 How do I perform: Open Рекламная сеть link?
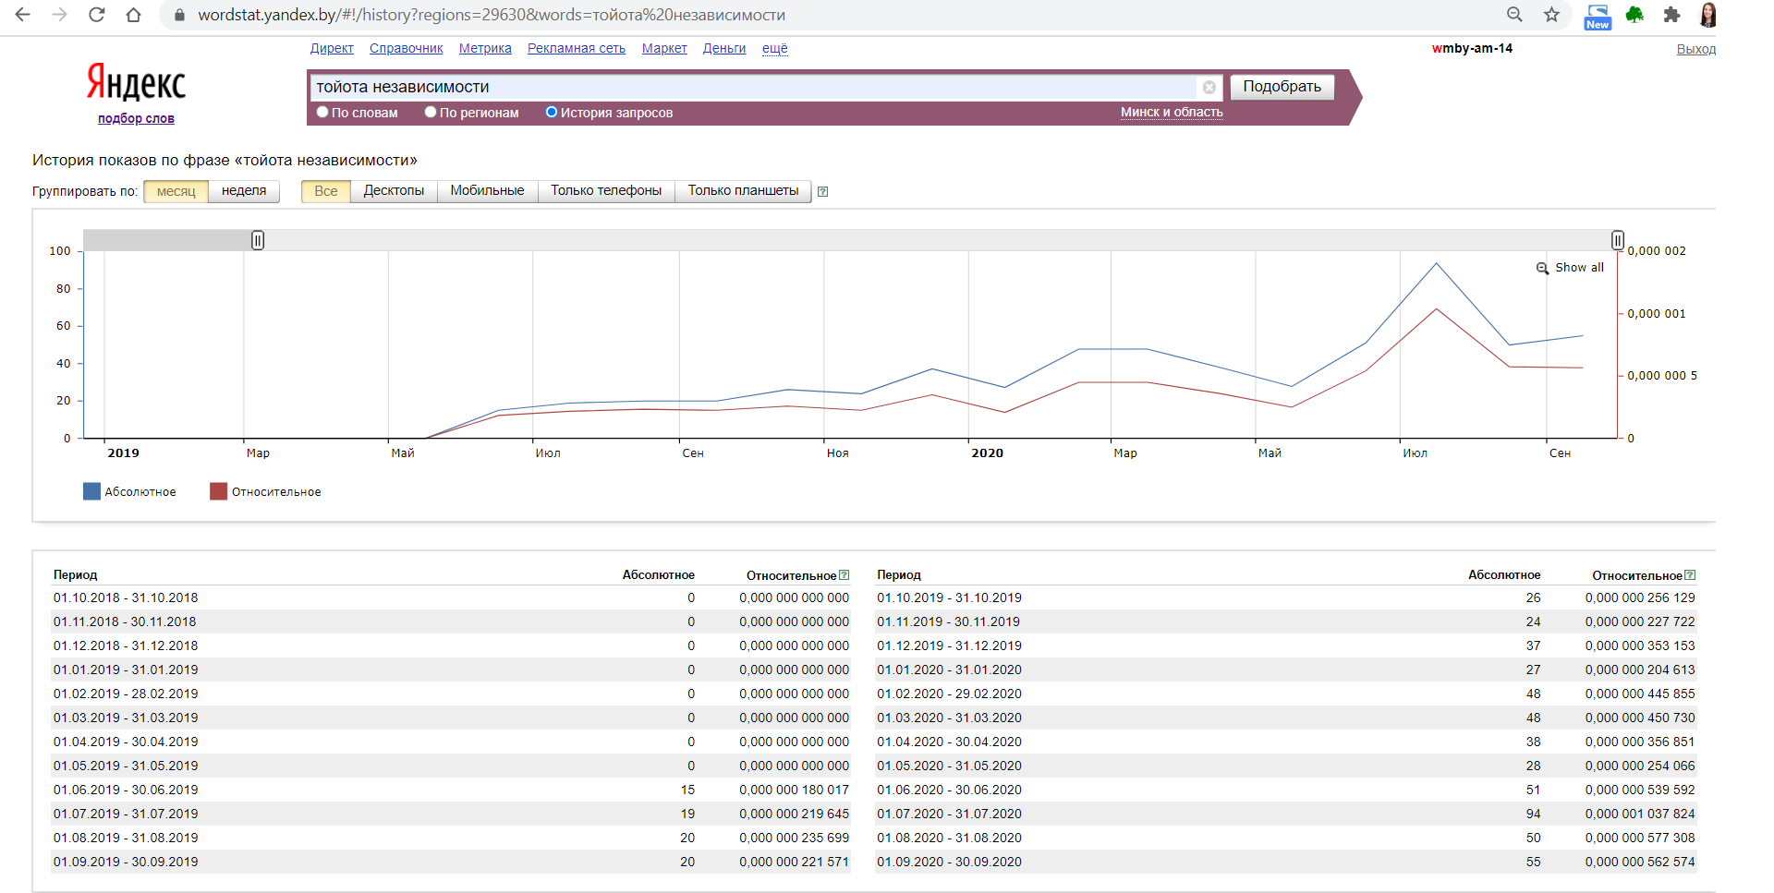coord(577,48)
